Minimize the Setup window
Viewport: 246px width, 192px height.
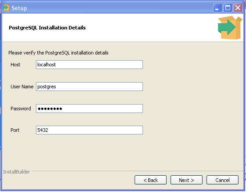pyautogui.click(x=217, y=8)
